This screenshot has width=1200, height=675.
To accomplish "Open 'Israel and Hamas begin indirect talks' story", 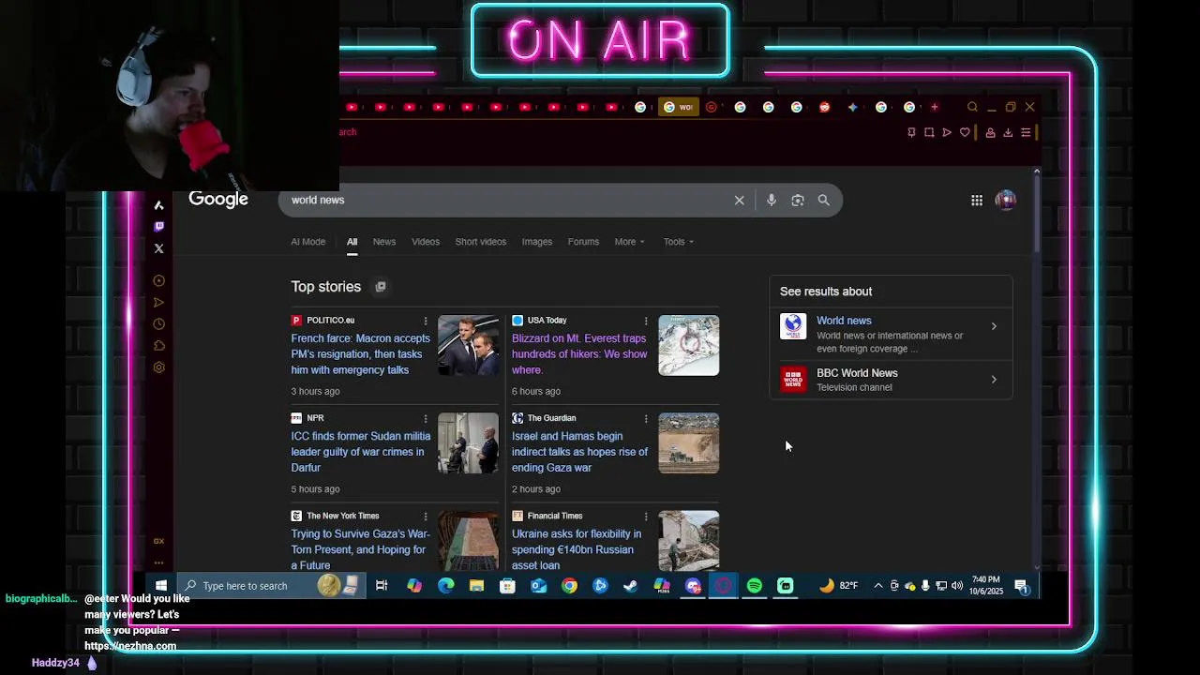I will point(579,452).
